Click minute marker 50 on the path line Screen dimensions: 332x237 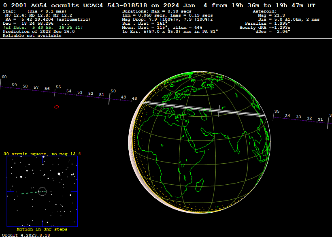(113, 91)
